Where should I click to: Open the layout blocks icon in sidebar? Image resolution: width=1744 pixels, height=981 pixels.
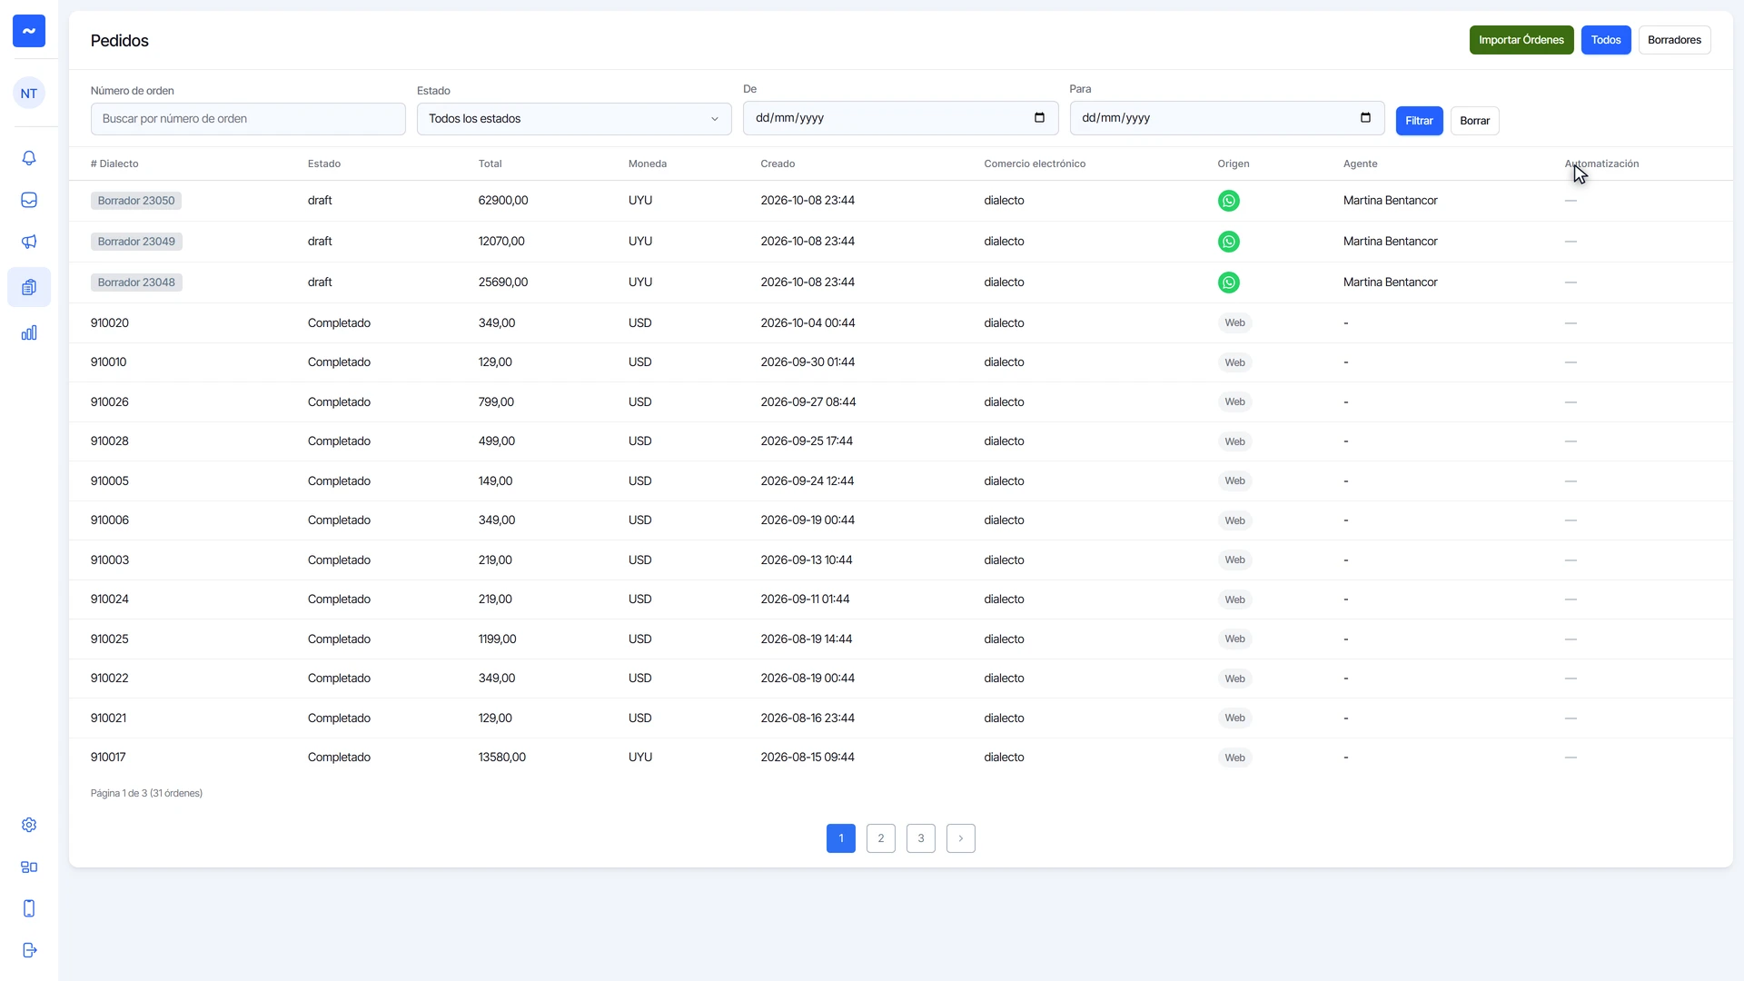tap(29, 867)
